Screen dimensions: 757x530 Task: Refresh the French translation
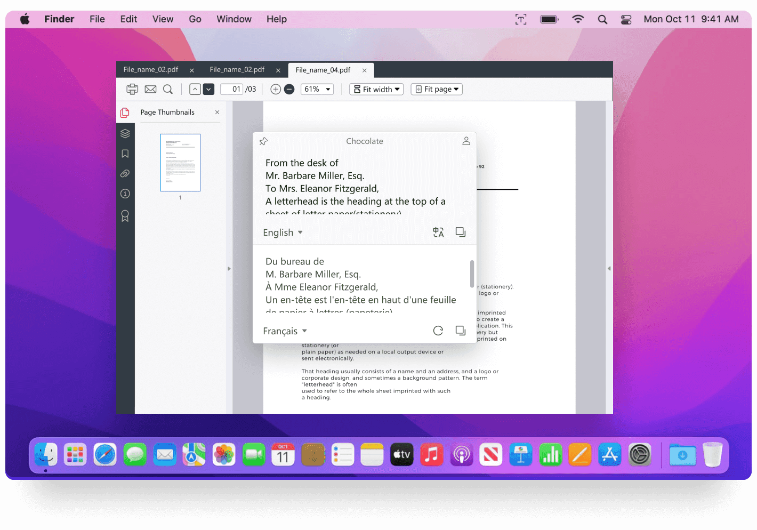point(438,331)
